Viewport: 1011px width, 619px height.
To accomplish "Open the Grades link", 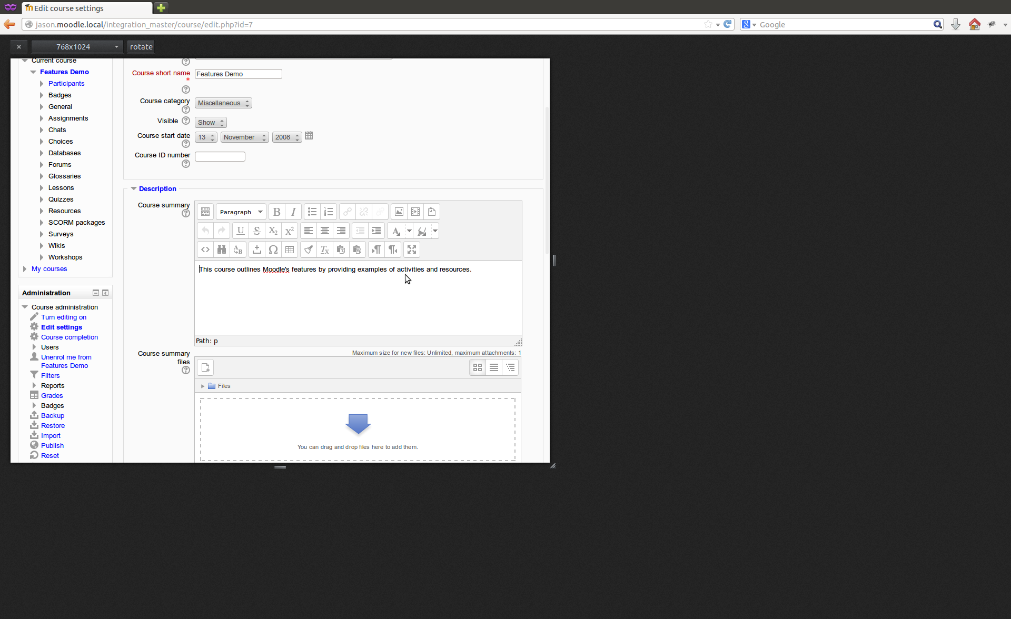I will pos(52,396).
